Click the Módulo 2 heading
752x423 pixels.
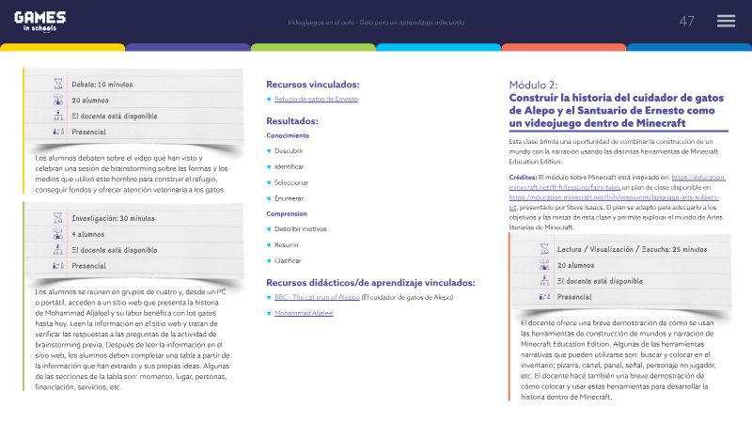[x=533, y=85]
